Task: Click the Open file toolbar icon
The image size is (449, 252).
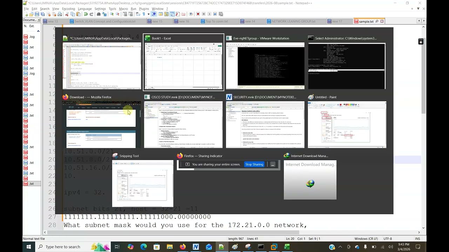Action: point(31,14)
